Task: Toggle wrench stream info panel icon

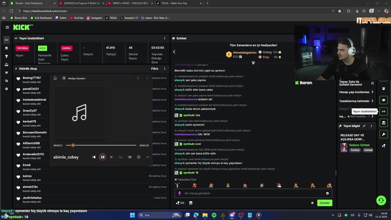Action: [x=384, y=134]
